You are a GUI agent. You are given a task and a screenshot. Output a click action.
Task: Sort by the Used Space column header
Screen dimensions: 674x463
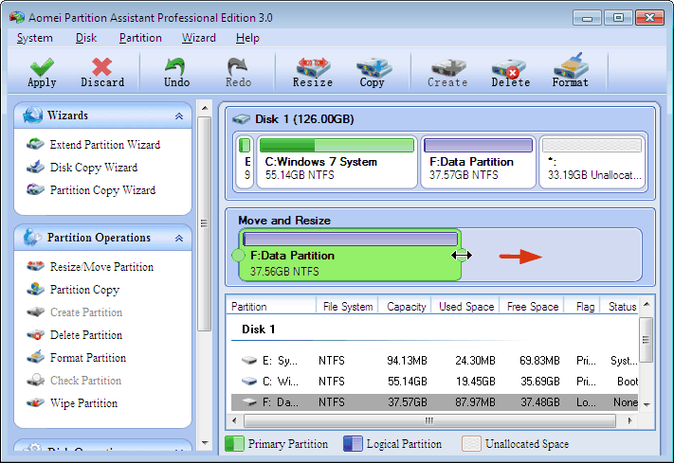tap(465, 307)
